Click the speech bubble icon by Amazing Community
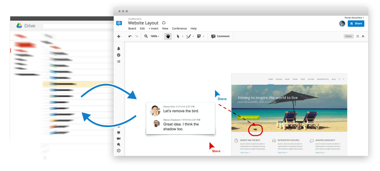Viewport: 380px width, 171px height. (312, 141)
